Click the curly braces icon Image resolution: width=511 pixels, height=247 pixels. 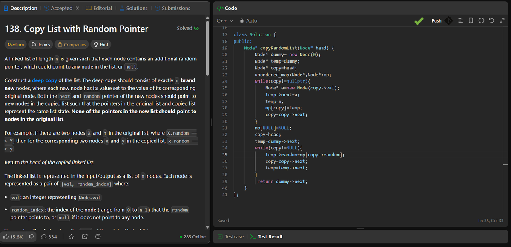click(481, 20)
